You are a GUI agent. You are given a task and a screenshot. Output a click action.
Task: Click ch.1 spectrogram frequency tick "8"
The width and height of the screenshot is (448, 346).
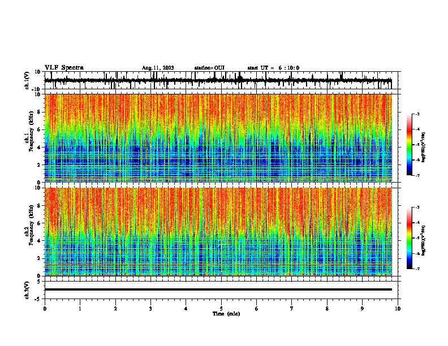[x=39, y=112]
